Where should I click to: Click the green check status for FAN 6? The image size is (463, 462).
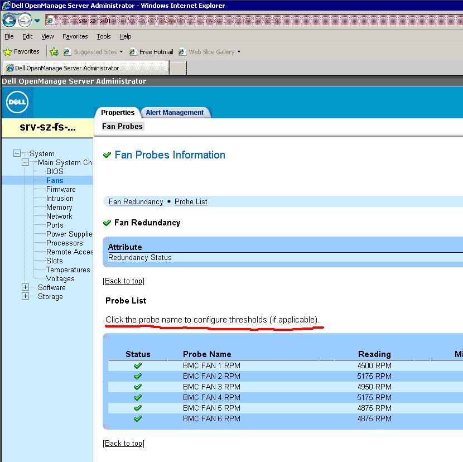(138, 419)
